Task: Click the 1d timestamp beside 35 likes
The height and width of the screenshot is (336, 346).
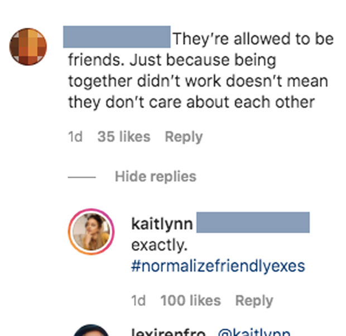Action: pos(75,137)
